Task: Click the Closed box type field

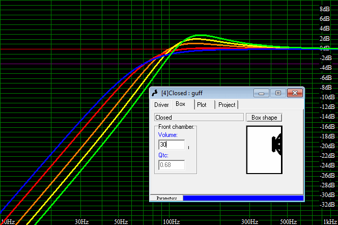Action: point(199,118)
